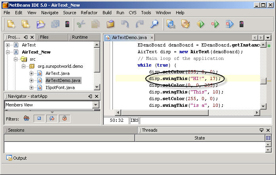Click the Copy toolbar icon
The image size is (276, 175).
click(x=95, y=24)
